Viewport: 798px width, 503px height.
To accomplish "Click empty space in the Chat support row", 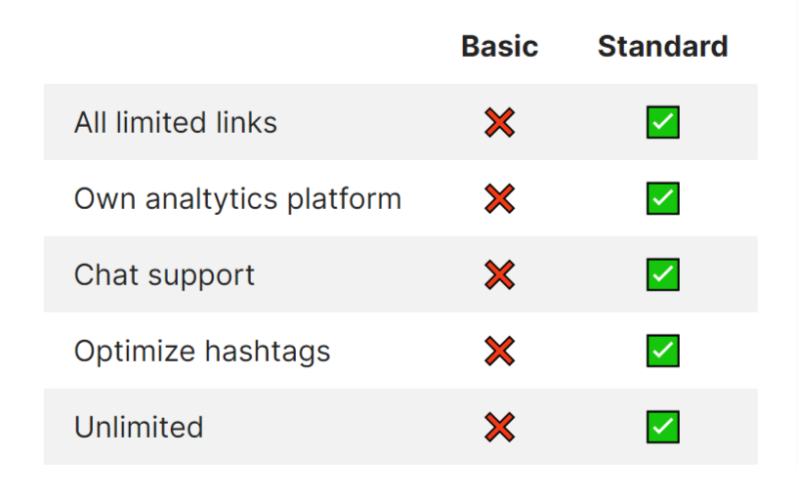I will pos(371,274).
